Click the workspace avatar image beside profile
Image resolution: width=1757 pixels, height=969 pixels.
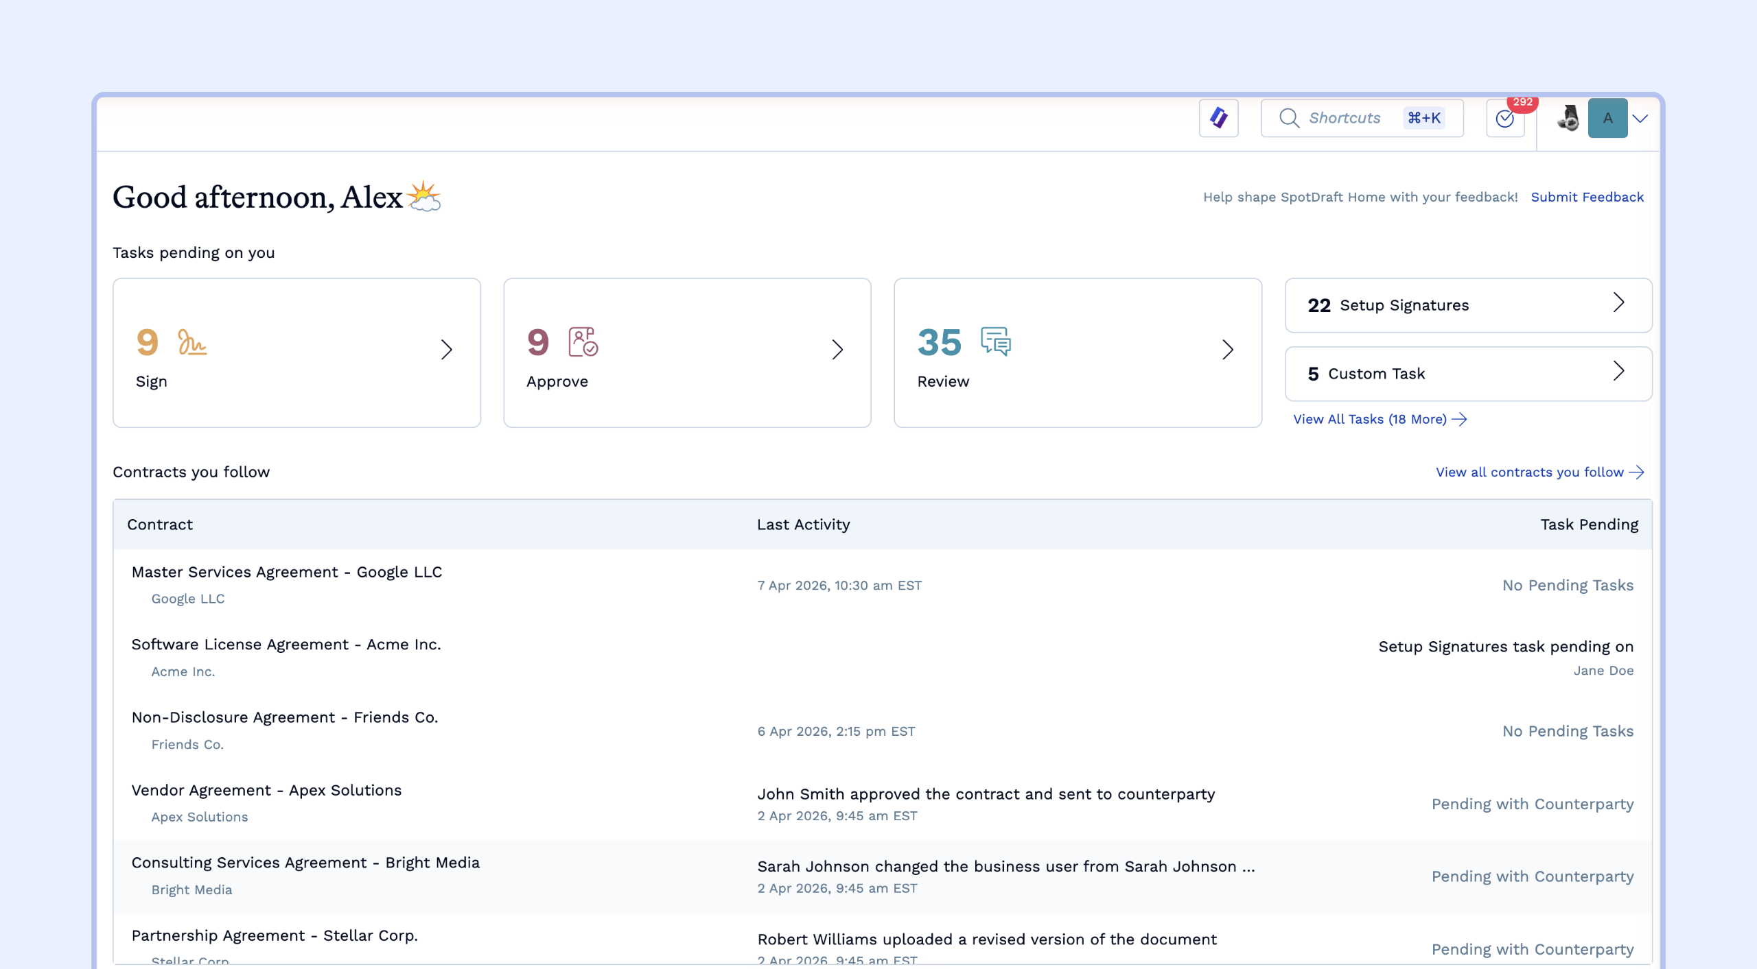tap(1568, 118)
